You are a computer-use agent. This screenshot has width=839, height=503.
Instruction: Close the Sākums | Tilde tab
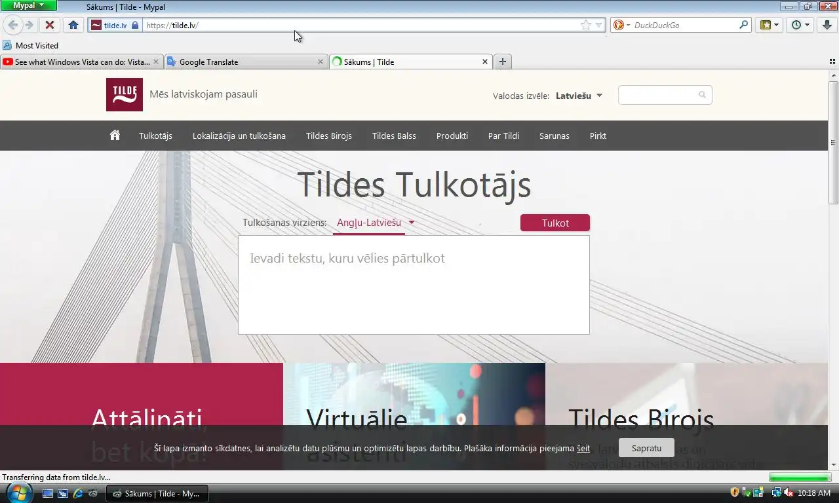485,62
